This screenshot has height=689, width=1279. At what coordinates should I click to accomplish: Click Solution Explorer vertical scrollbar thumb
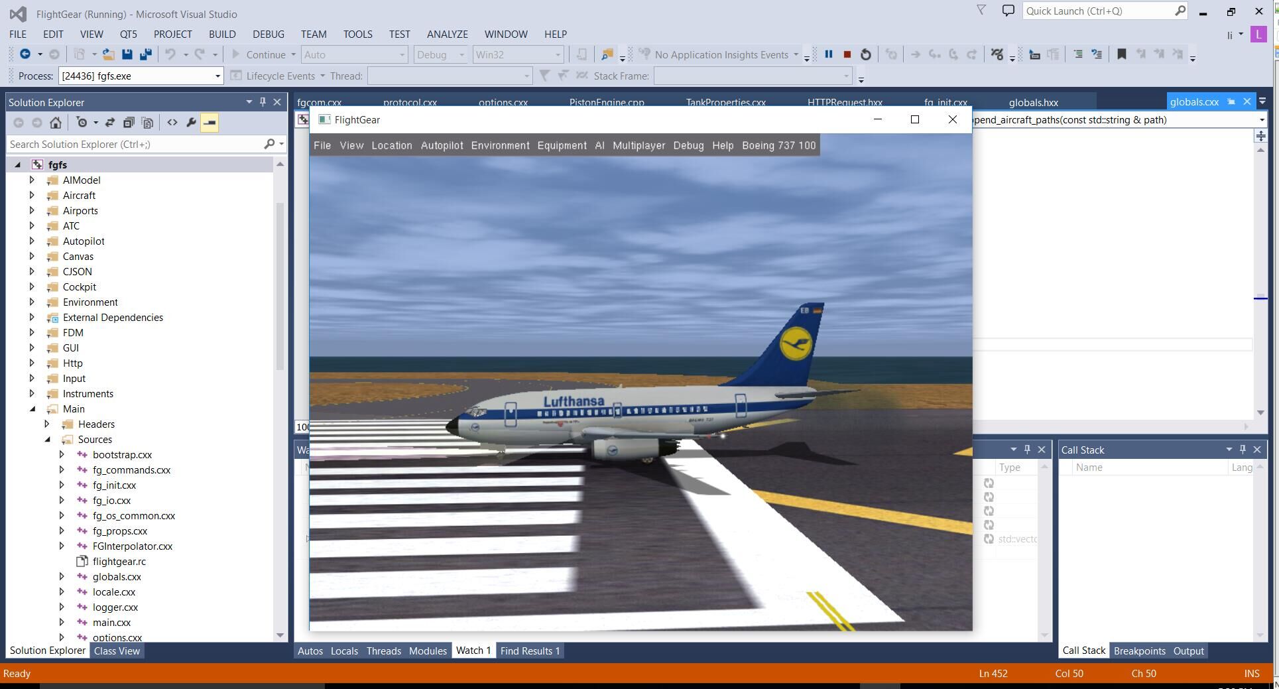[x=280, y=285]
